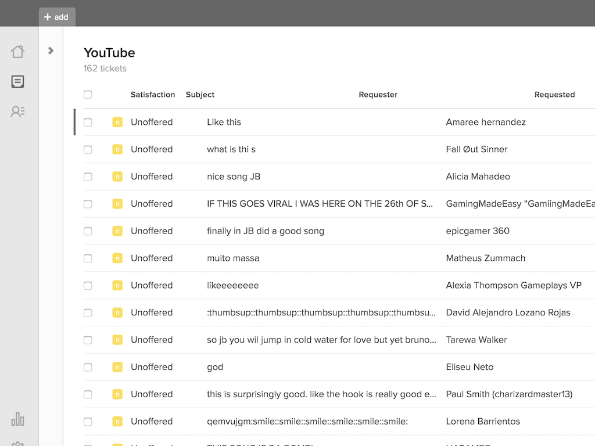Toggle the select-all tickets header checkbox
Image resolution: width=595 pixels, height=446 pixels.
[88, 95]
